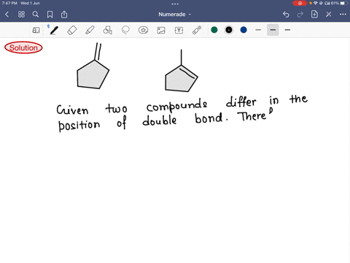Select the Shapes tool
This screenshot has height=263, width=350.
point(108,30)
